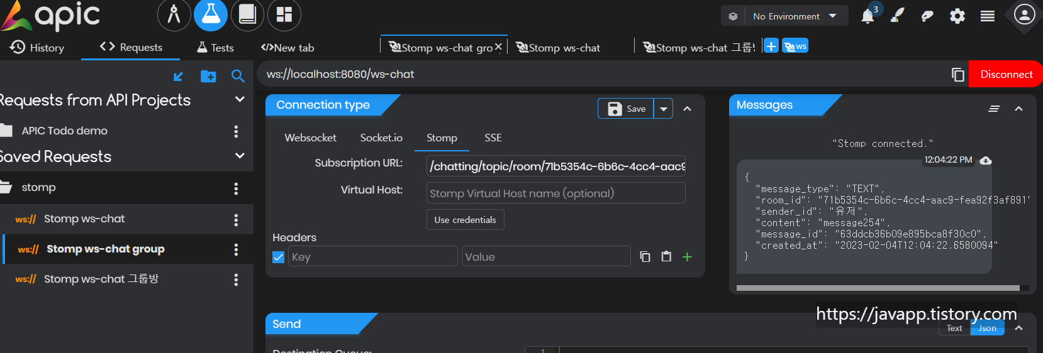Switch to Tests tab

click(x=215, y=48)
